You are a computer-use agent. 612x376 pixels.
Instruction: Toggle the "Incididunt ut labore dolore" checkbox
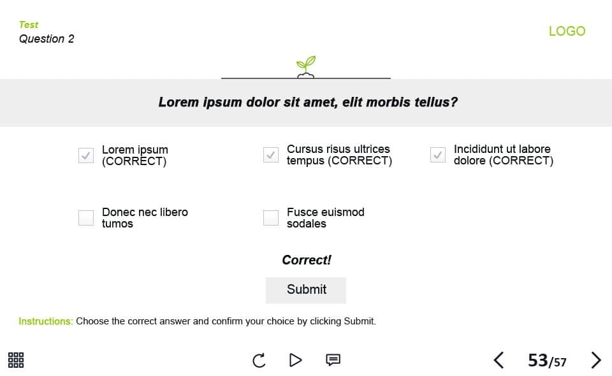point(438,155)
